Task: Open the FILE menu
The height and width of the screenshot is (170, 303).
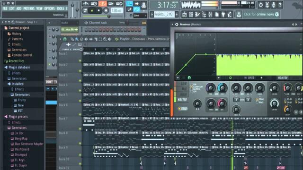Action: (5, 8)
